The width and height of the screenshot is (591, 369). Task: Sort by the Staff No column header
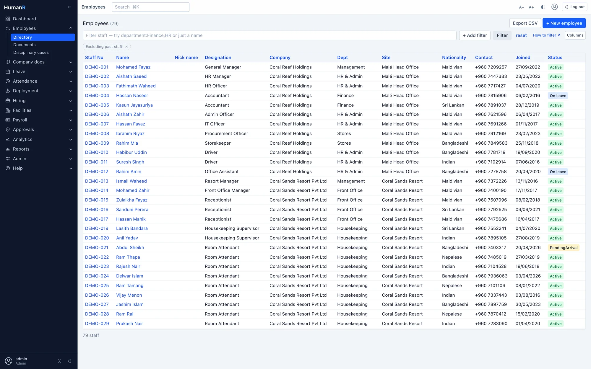[94, 58]
